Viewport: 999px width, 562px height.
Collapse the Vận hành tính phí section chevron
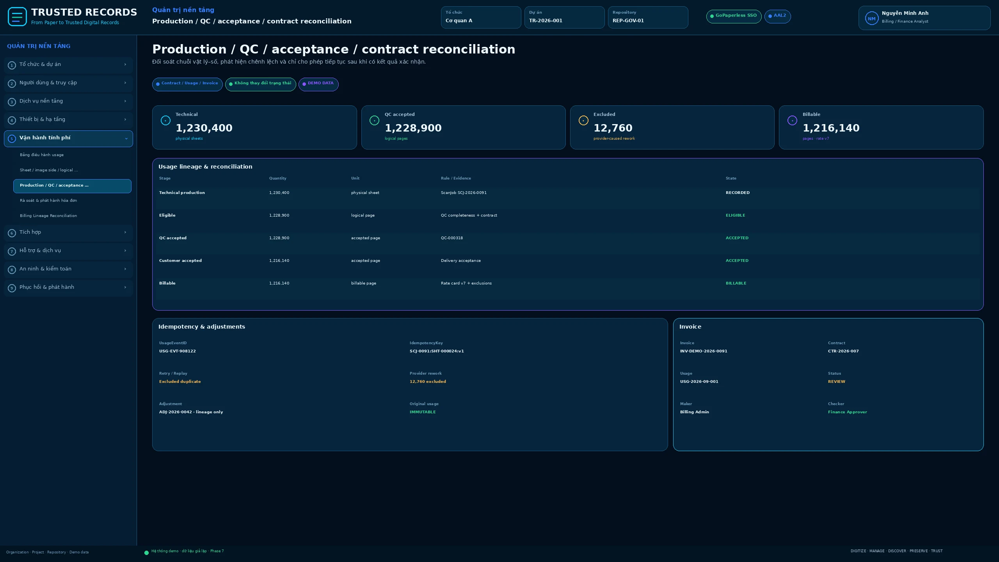126,139
